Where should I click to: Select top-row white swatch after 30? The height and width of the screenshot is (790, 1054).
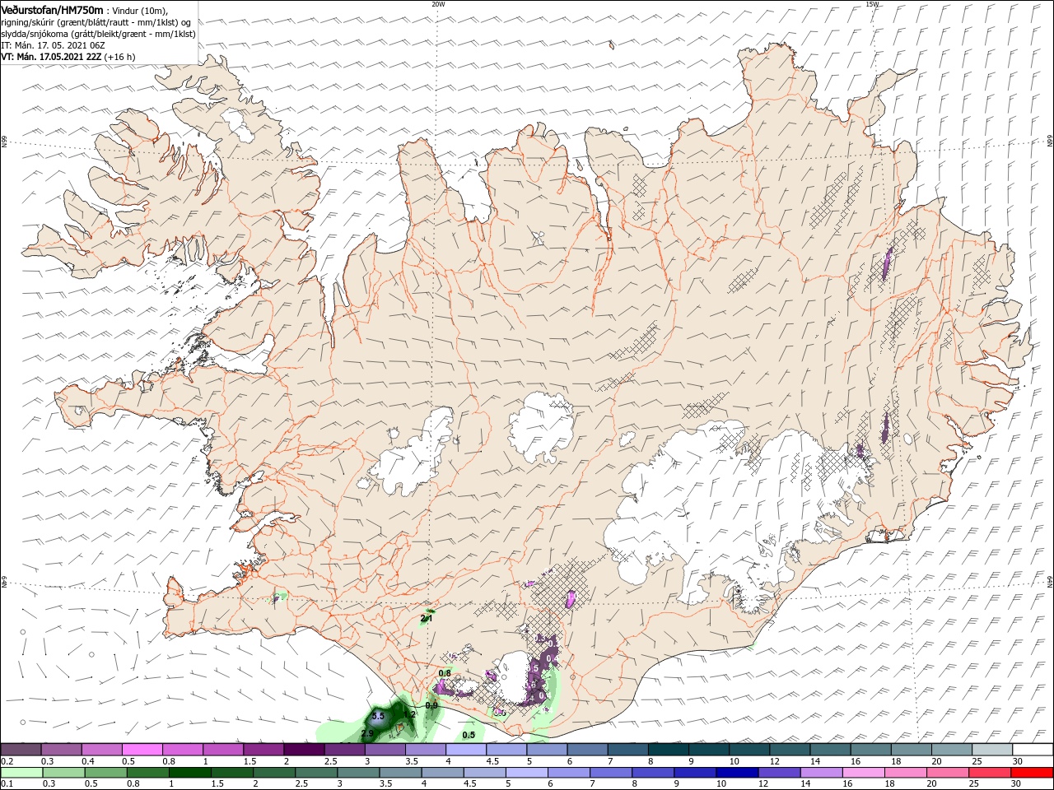[1033, 750]
